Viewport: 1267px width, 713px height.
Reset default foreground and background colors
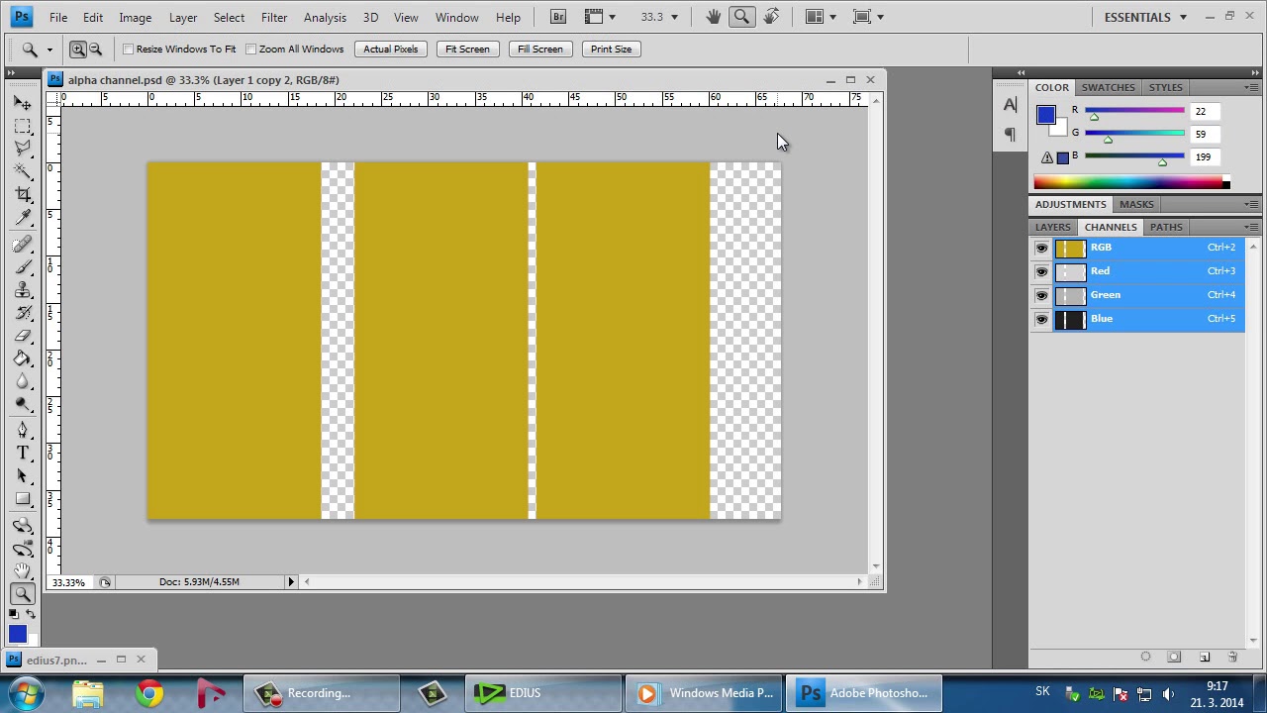coord(14,615)
